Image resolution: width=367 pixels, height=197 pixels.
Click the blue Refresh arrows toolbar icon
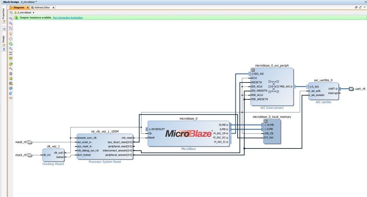[11, 89]
